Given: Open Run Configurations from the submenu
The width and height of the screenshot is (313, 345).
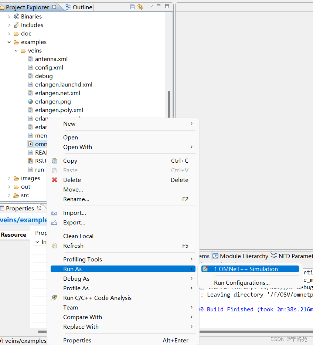Looking at the screenshot, I should pyautogui.click(x=241, y=283).
